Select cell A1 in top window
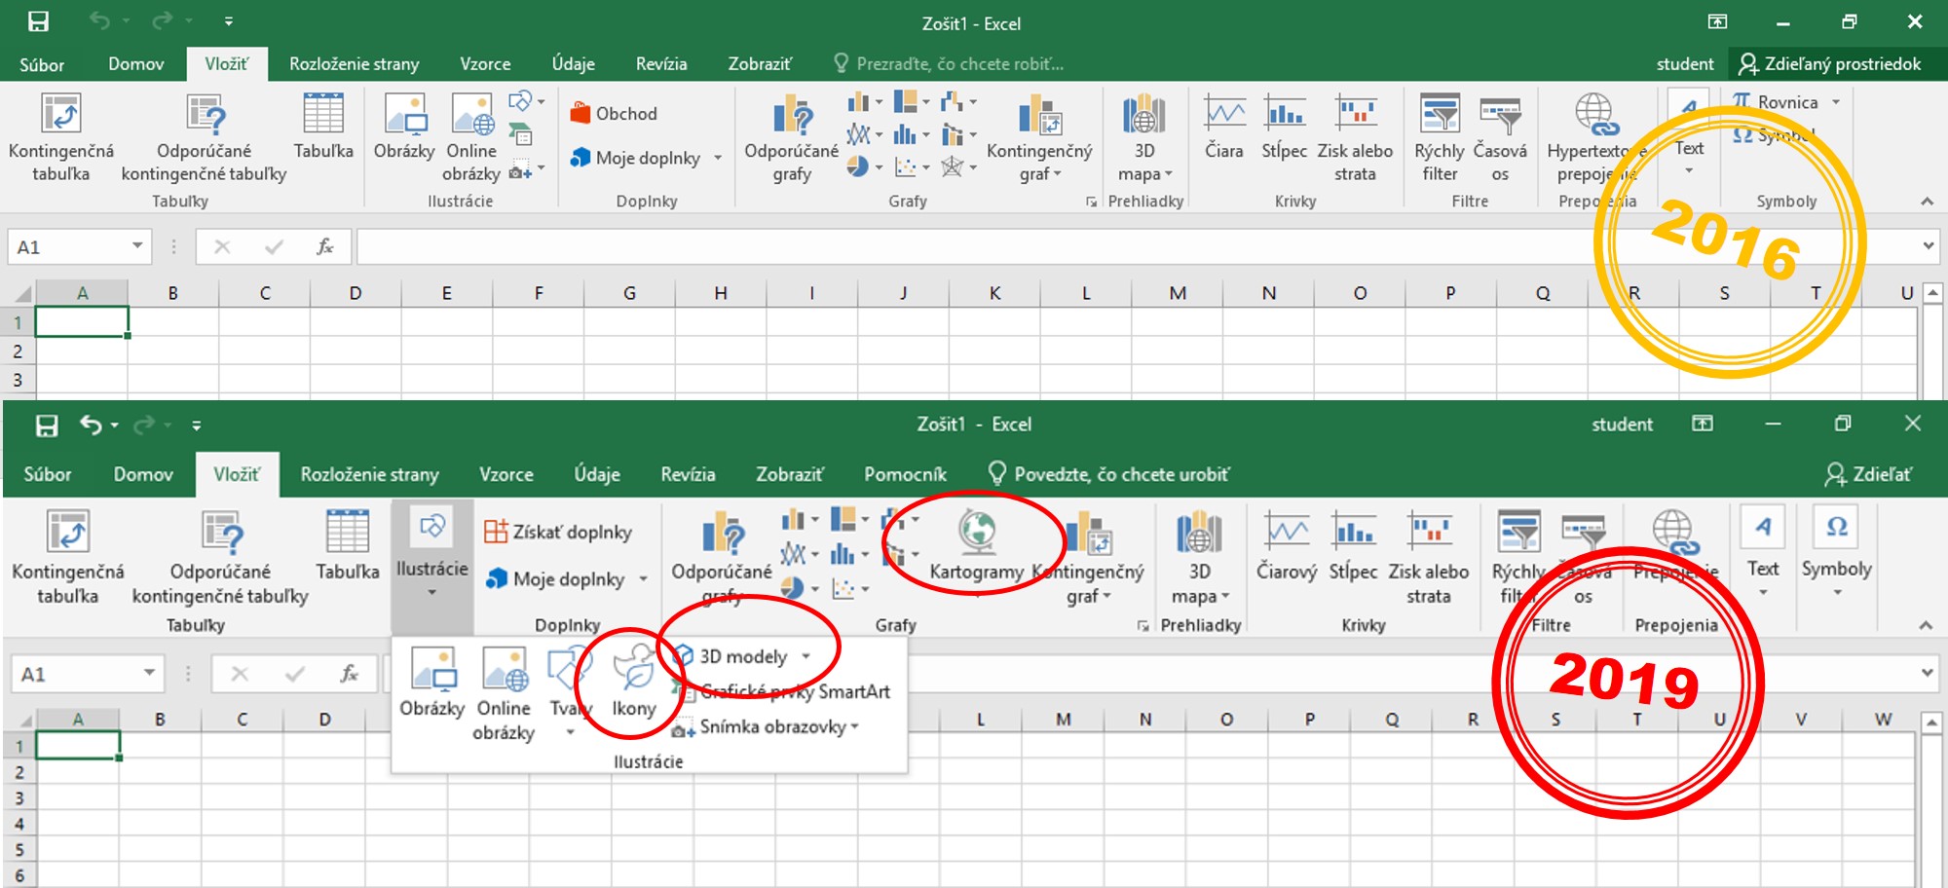The width and height of the screenshot is (1948, 888). click(x=82, y=322)
